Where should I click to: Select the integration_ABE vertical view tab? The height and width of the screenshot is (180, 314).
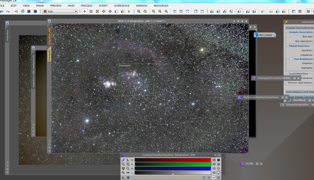tap(49, 36)
